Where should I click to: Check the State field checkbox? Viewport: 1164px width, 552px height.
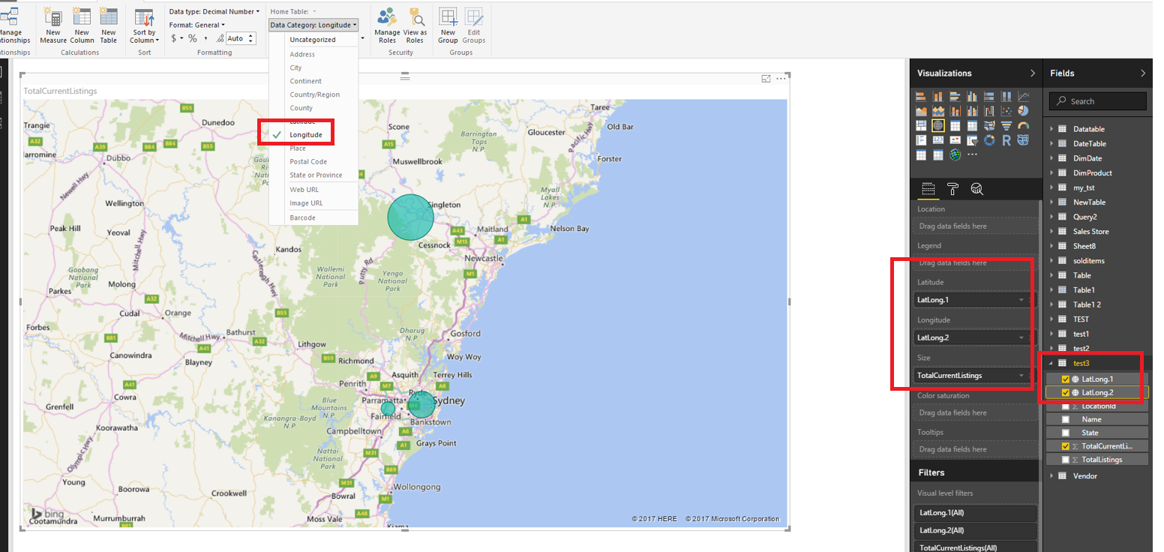1066,433
